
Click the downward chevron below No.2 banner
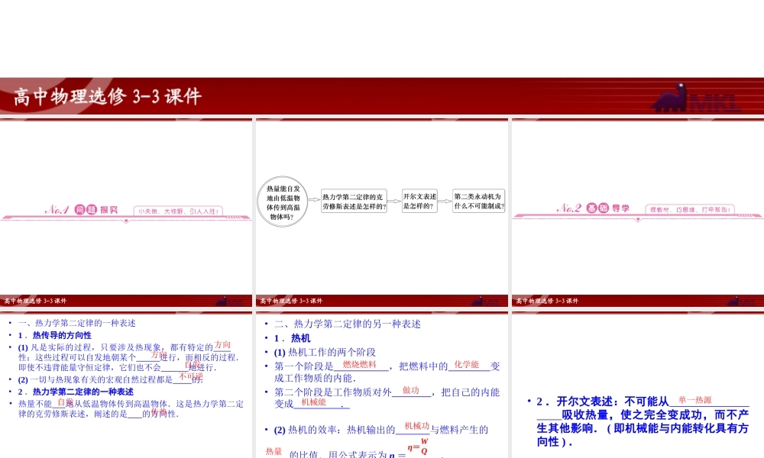(x=638, y=220)
